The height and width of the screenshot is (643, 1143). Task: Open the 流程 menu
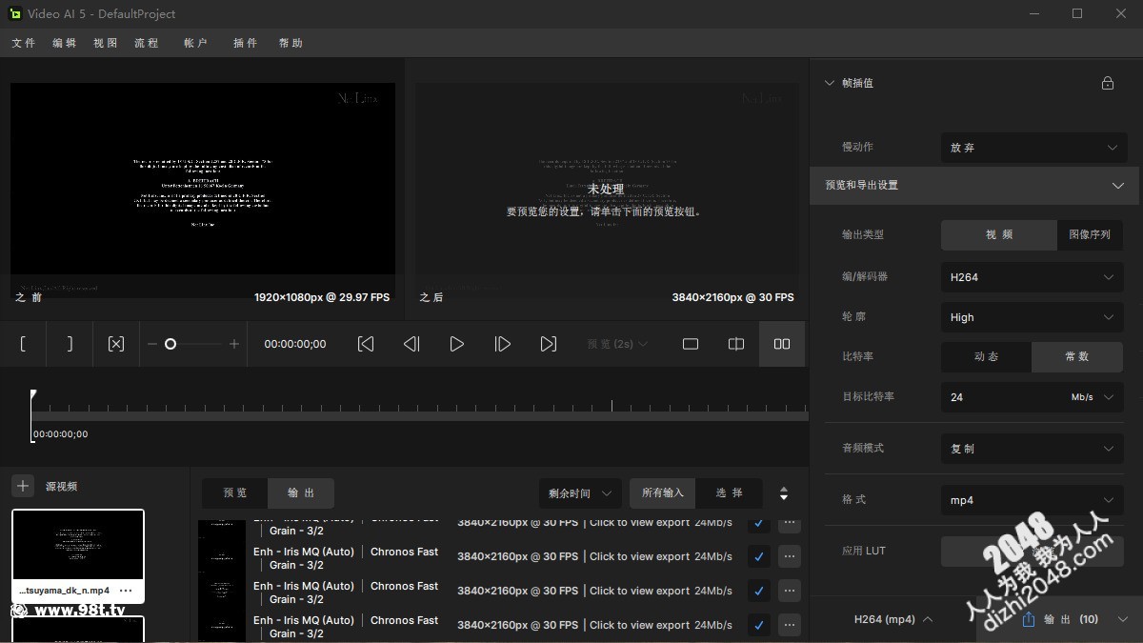coord(147,43)
